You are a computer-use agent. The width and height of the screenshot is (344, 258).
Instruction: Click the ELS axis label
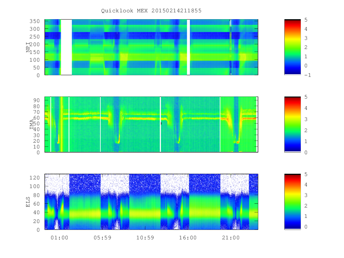click(x=28, y=202)
